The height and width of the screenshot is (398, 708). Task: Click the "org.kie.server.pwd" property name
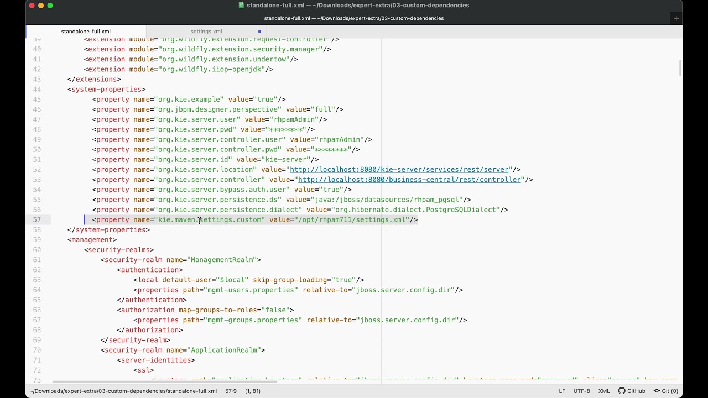pos(195,129)
